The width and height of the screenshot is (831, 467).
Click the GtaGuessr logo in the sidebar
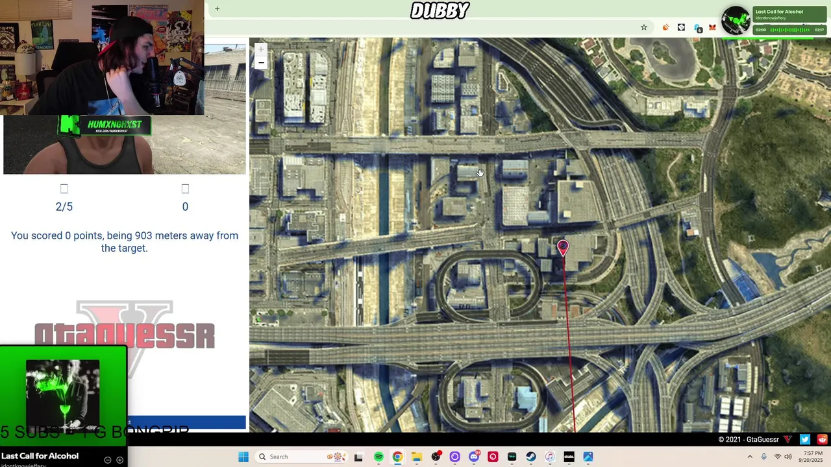[125, 335]
